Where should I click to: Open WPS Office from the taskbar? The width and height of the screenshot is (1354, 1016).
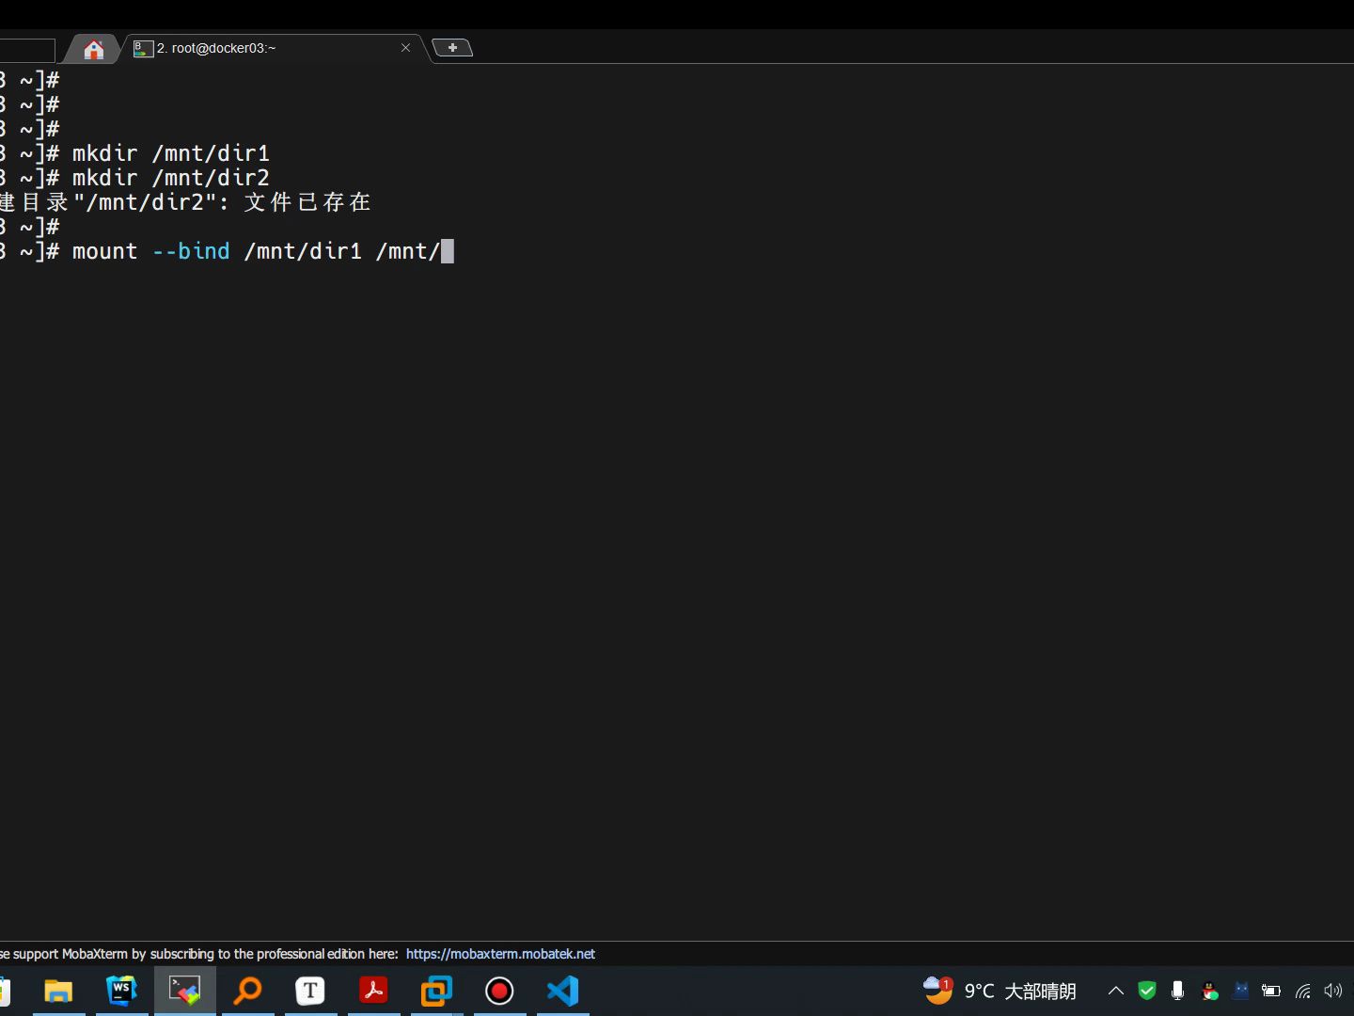pyautogui.click(x=121, y=991)
